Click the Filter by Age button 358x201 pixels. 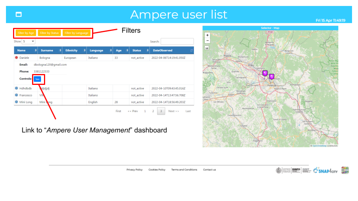(26, 33)
